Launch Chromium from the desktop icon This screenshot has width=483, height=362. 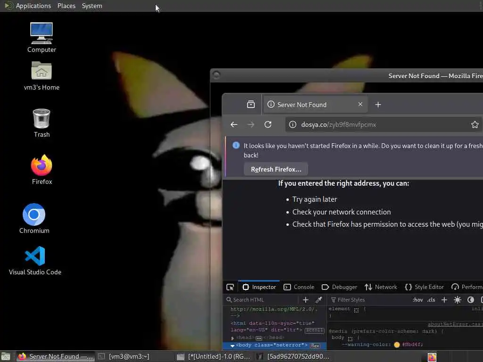click(x=34, y=218)
